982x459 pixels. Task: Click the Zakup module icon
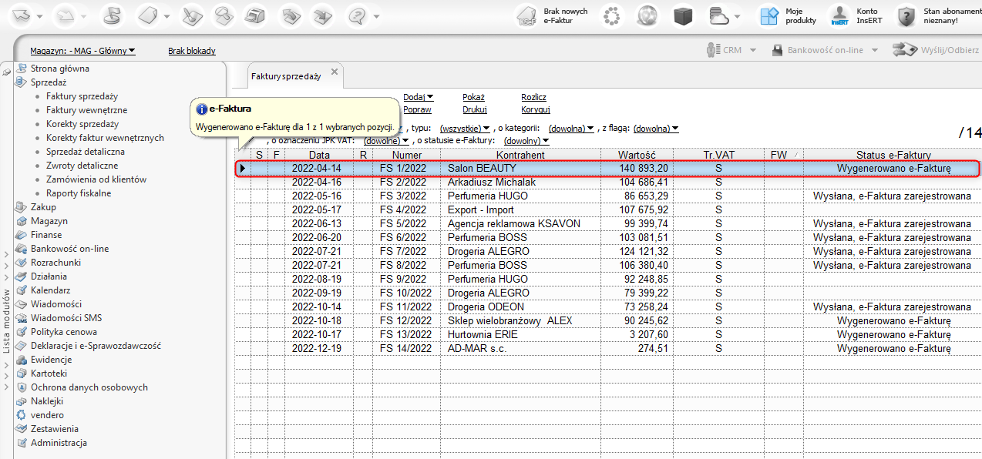click(x=22, y=207)
